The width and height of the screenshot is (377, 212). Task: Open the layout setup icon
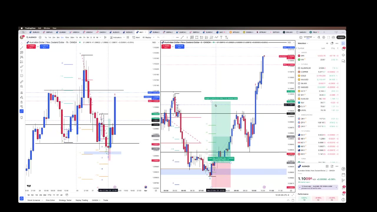click(301, 37)
